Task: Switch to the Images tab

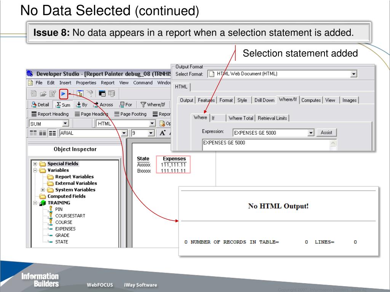Action: [x=350, y=100]
